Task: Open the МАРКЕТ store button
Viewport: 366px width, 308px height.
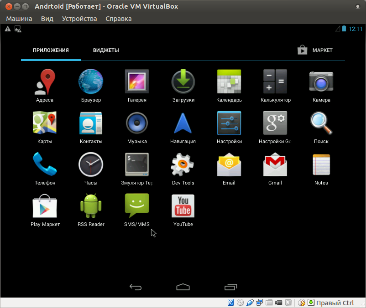Action: coord(315,50)
